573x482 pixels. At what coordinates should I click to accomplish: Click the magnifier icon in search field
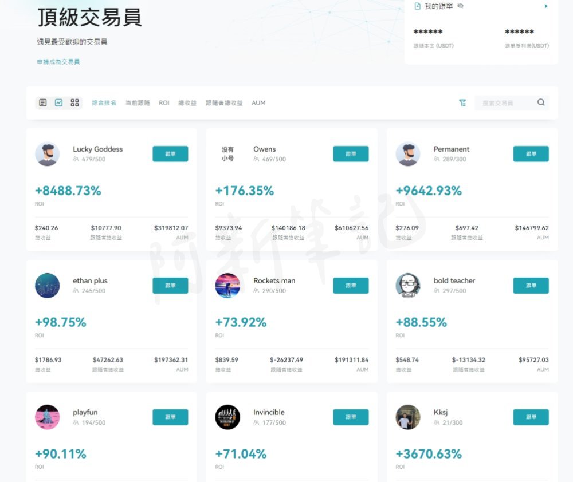[x=540, y=102]
